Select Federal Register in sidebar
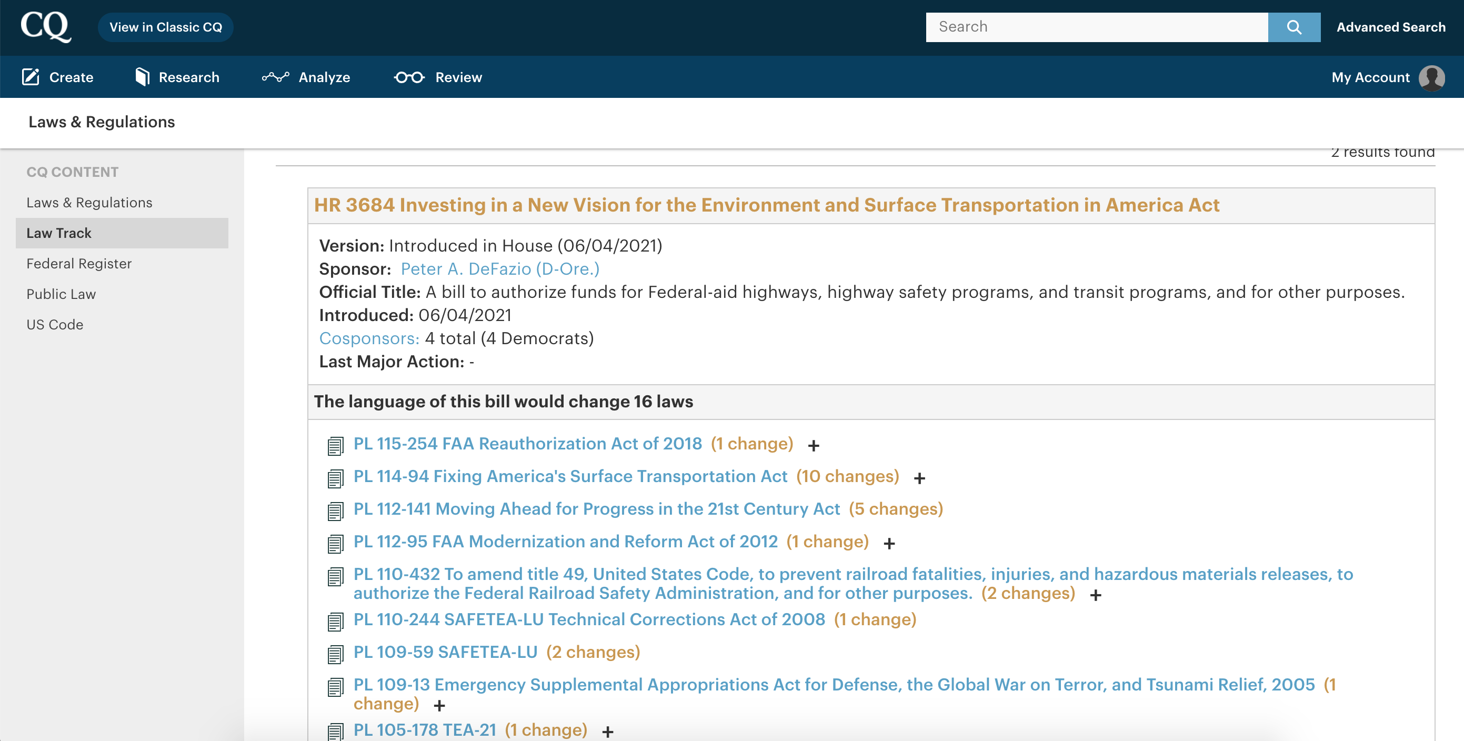 pyautogui.click(x=79, y=264)
